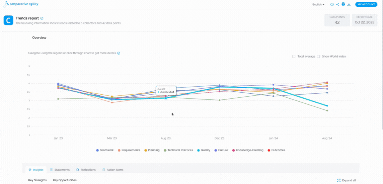Image resolution: width=383 pixels, height=184 pixels.
Task: Print the report using the printer icon
Action: (x=343, y=4)
